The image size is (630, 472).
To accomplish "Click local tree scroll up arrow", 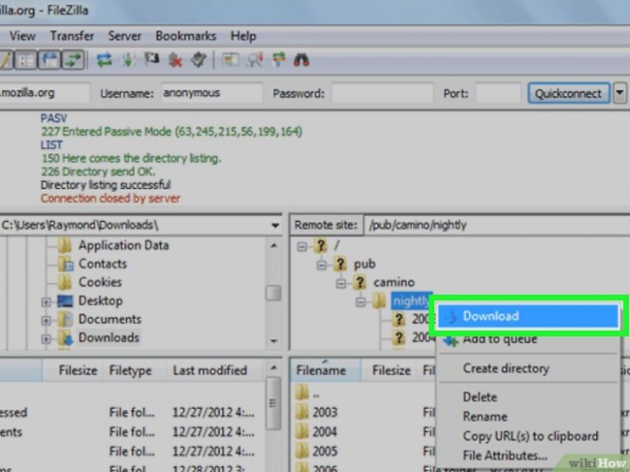I will point(273,245).
